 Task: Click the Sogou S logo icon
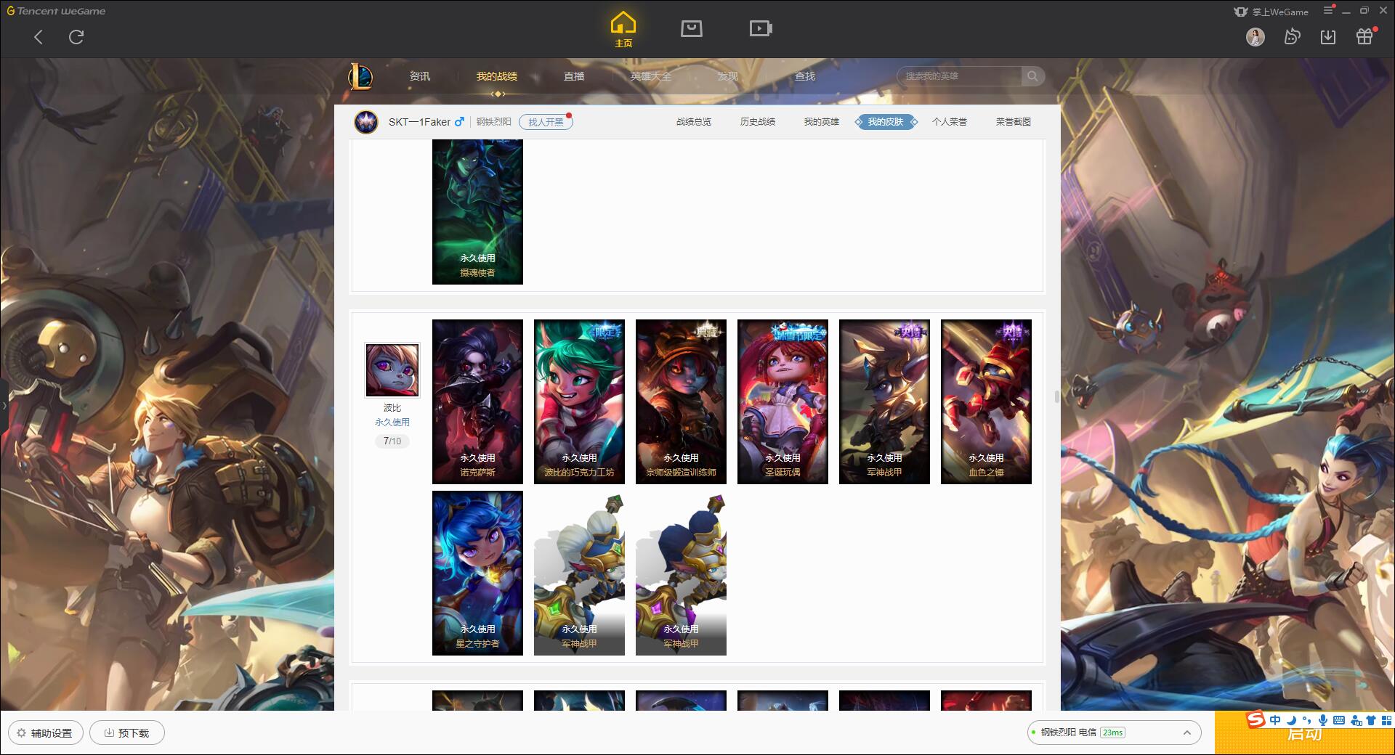tap(1255, 720)
